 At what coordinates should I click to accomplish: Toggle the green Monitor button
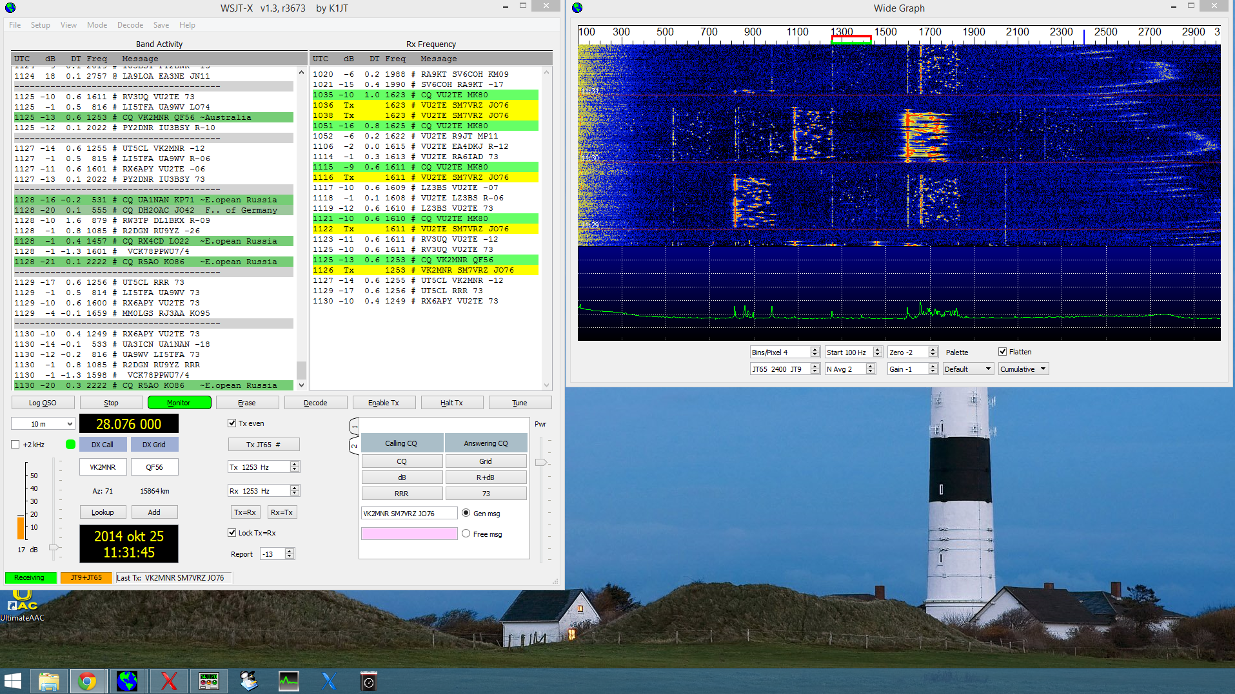pyautogui.click(x=179, y=403)
